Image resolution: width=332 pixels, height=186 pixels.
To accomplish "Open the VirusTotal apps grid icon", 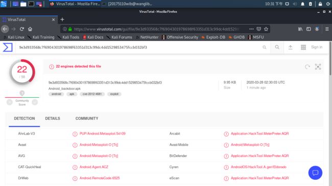I will tap(303, 47).
